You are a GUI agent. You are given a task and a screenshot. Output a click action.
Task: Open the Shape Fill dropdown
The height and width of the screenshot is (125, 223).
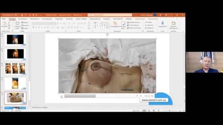click(134, 22)
